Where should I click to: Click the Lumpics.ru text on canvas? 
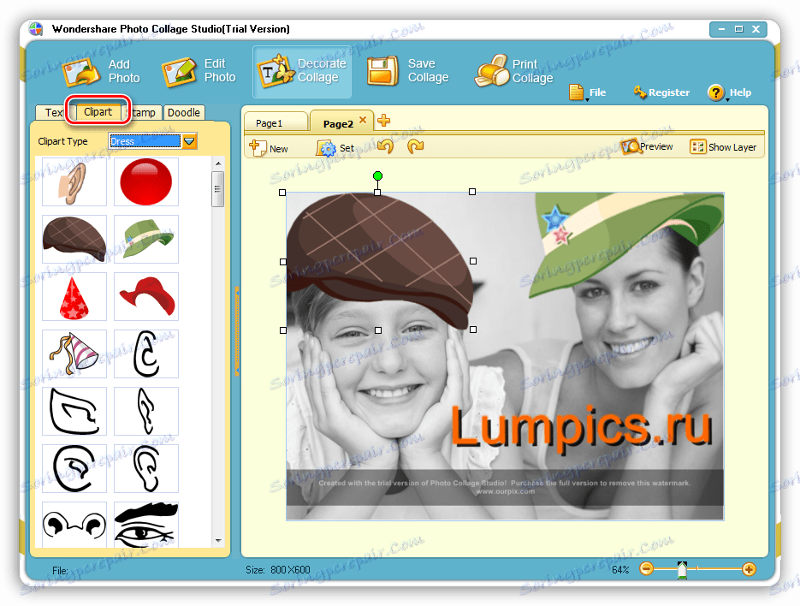point(582,427)
